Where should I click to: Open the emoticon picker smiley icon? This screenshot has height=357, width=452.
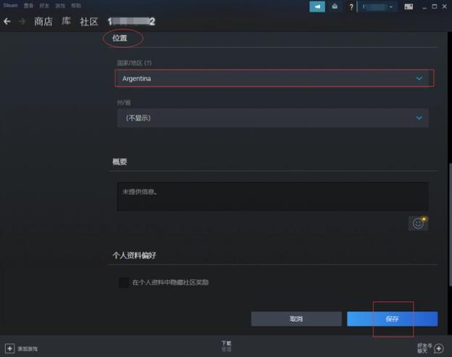[418, 223]
